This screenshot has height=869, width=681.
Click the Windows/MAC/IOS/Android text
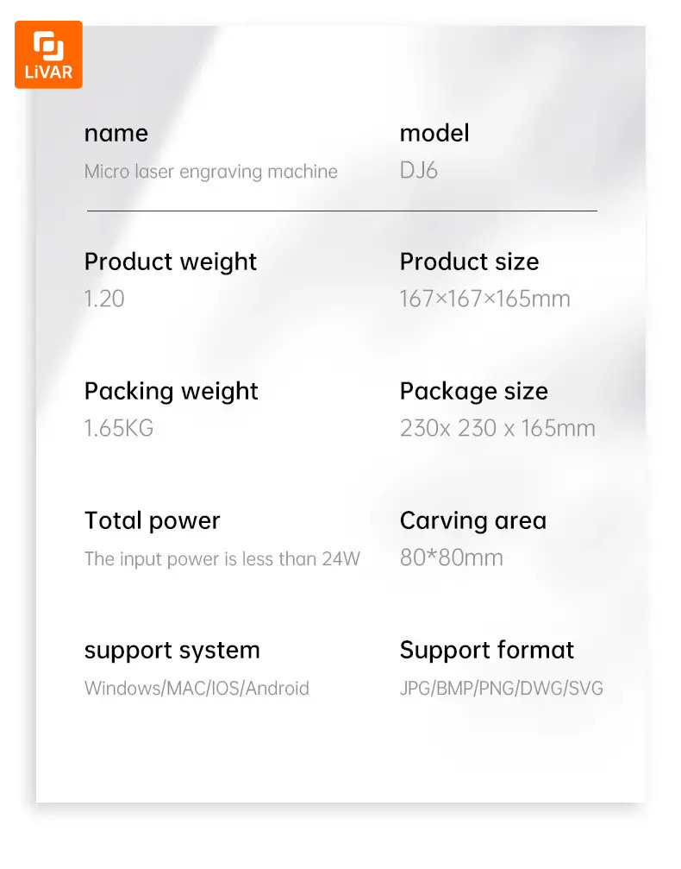click(x=197, y=689)
